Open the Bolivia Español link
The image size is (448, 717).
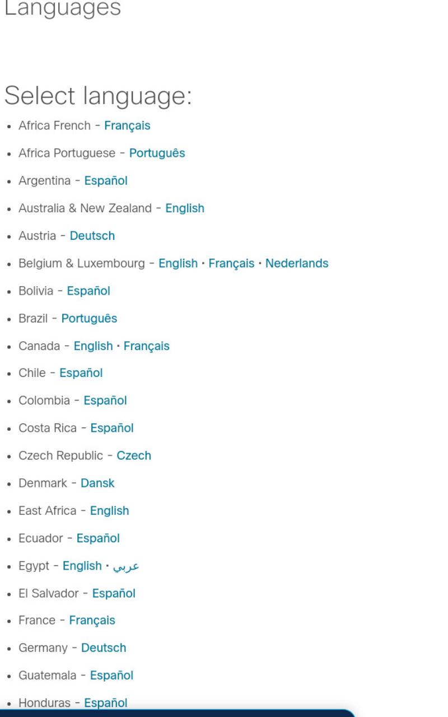[x=88, y=291]
